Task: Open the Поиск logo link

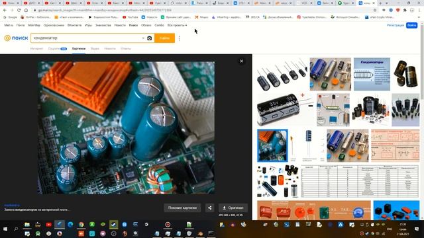Action: [x=16, y=38]
